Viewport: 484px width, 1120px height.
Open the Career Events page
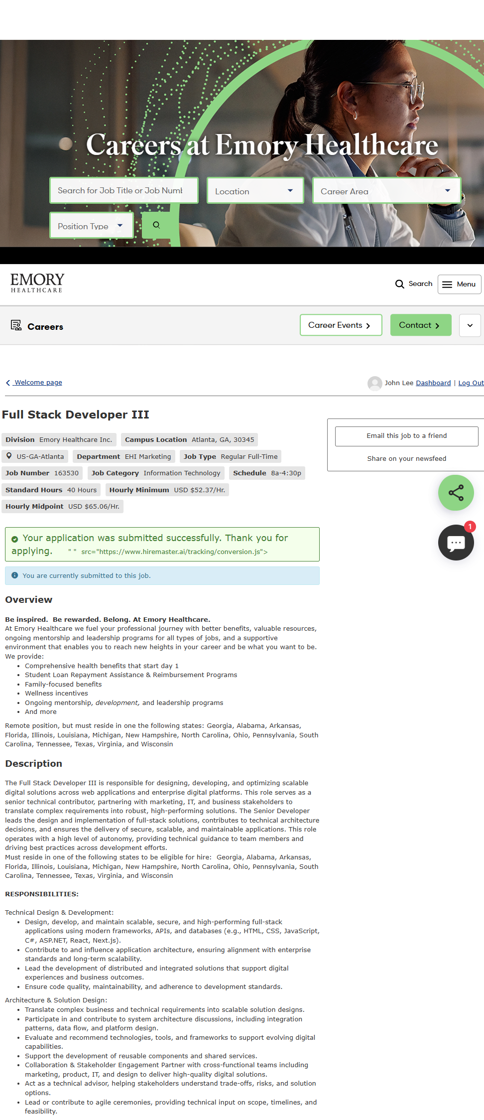click(341, 325)
